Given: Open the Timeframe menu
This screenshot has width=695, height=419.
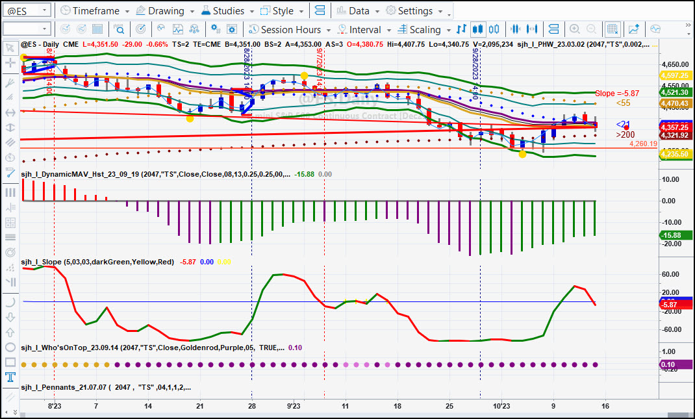Looking at the screenshot, I should 90,10.
